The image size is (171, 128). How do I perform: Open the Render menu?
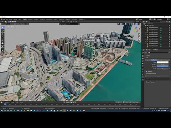[11, 19]
